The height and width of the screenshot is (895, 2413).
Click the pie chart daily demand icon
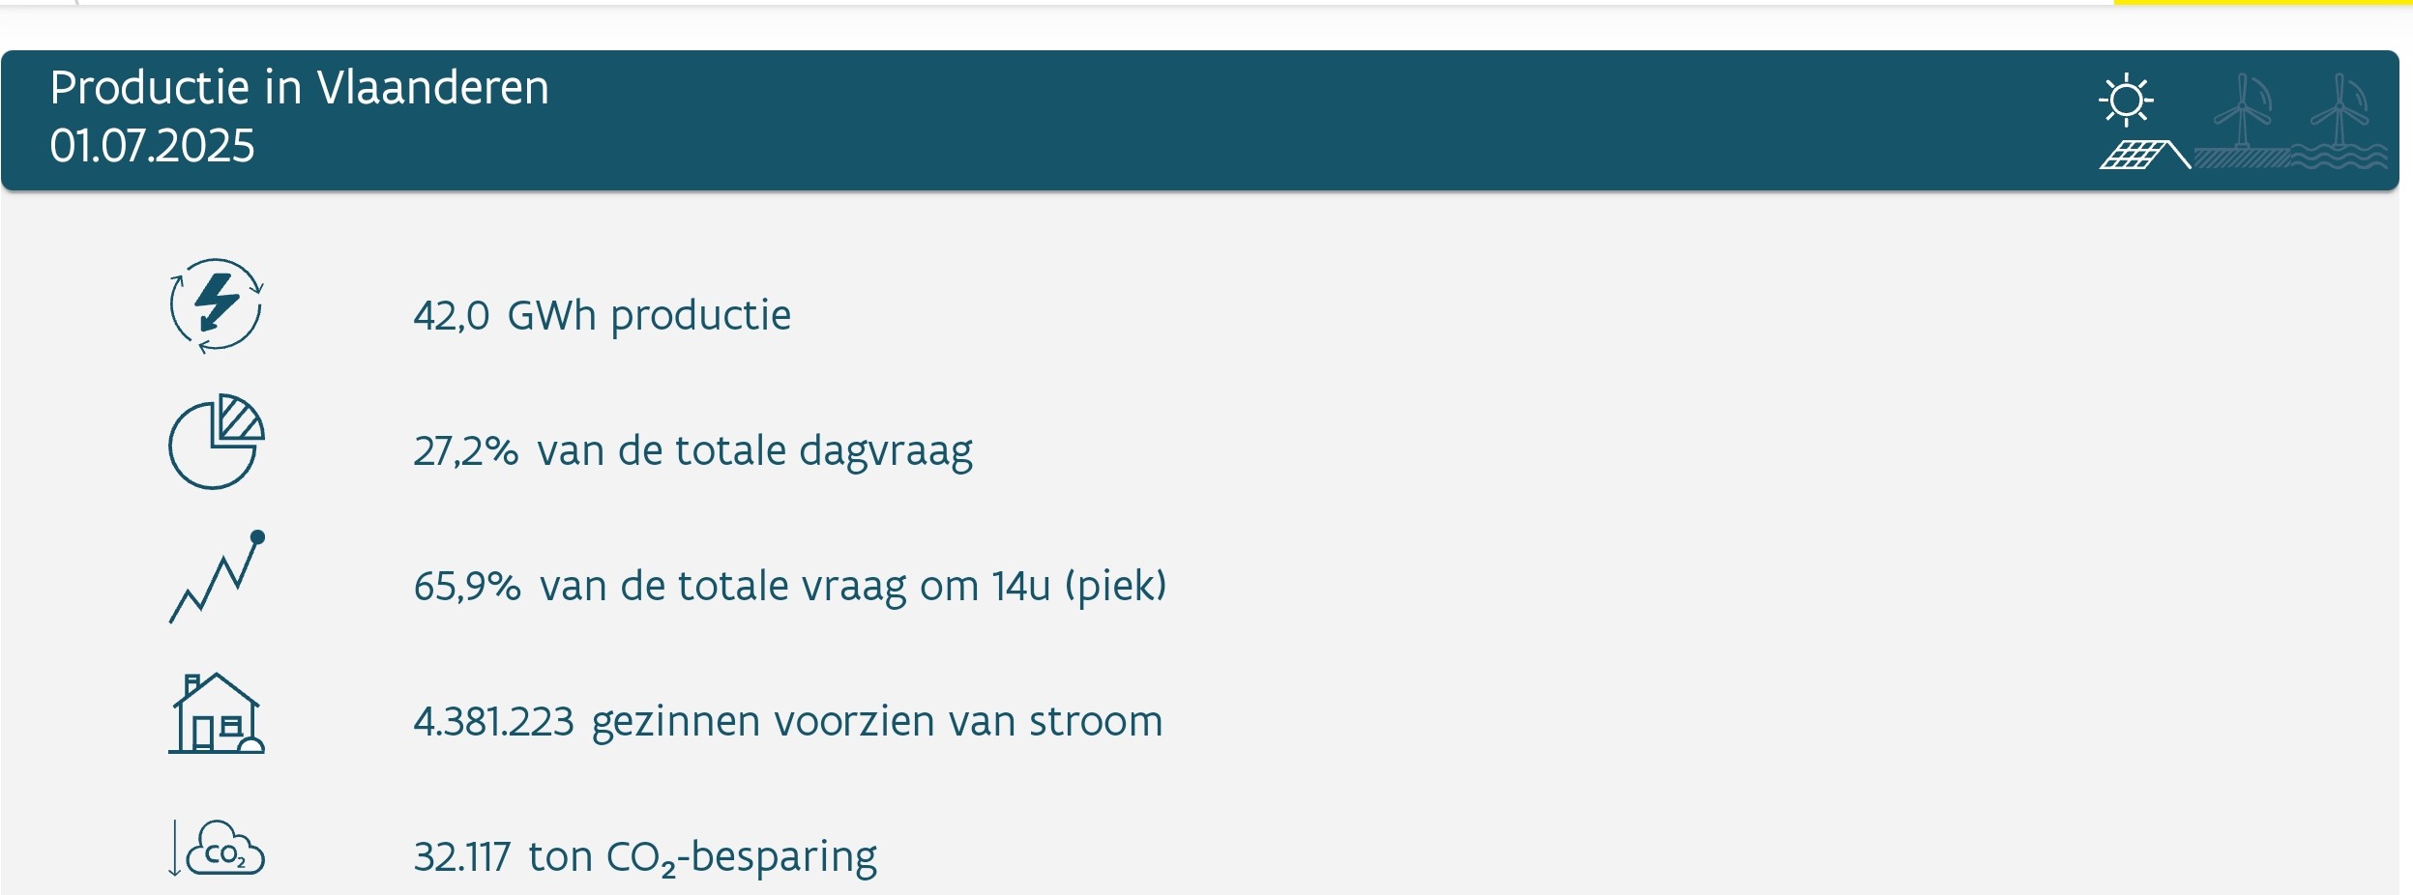click(x=216, y=441)
